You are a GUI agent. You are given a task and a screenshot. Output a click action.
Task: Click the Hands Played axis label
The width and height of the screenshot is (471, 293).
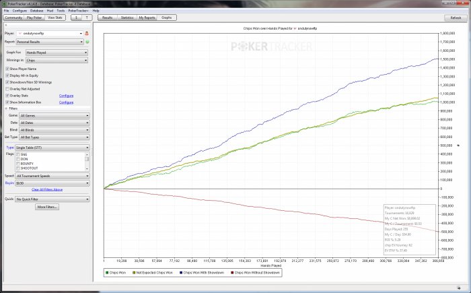(x=271, y=265)
